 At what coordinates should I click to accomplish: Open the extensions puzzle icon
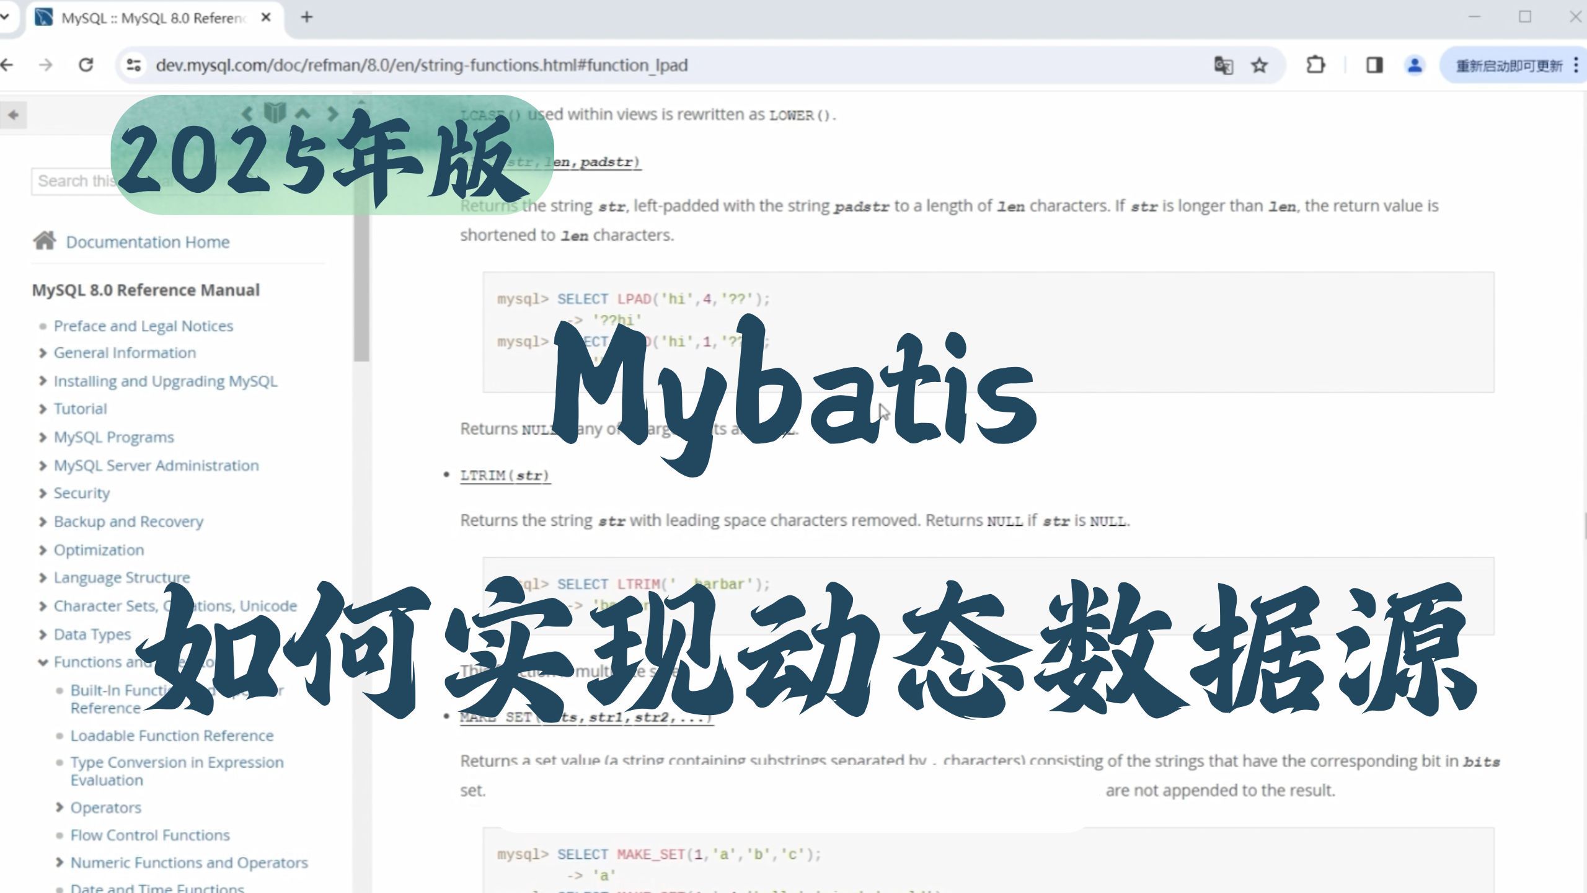click(x=1315, y=65)
